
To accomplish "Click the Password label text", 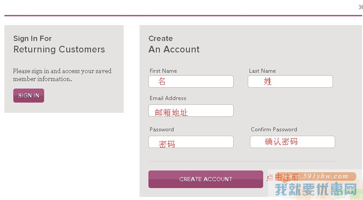I will point(162,130).
